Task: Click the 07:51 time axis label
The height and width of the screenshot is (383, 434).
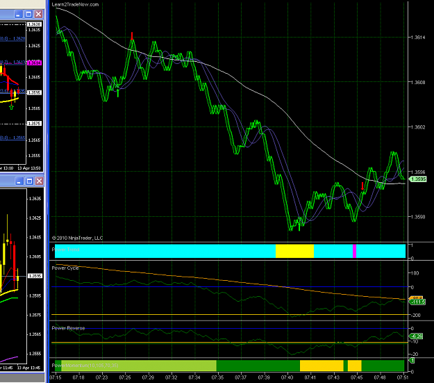Action: pos(403,377)
